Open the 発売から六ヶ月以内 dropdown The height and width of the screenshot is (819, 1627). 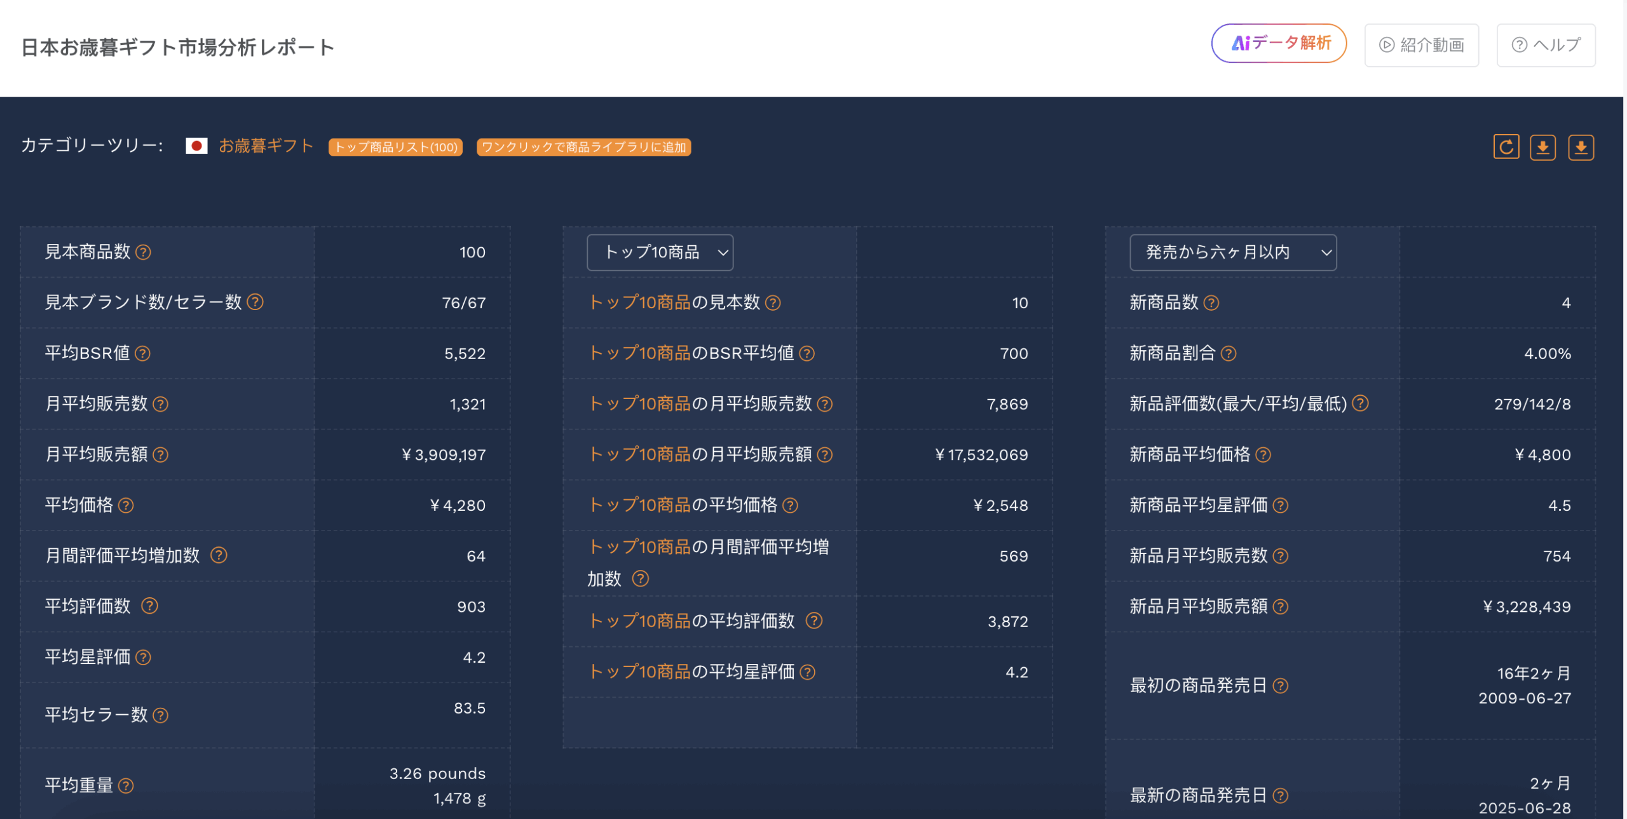tap(1232, 252)
